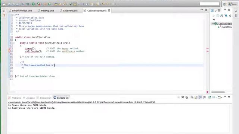Click the Open Perspective icon
This screenshot has width=239, height=134.
(225, 4)
